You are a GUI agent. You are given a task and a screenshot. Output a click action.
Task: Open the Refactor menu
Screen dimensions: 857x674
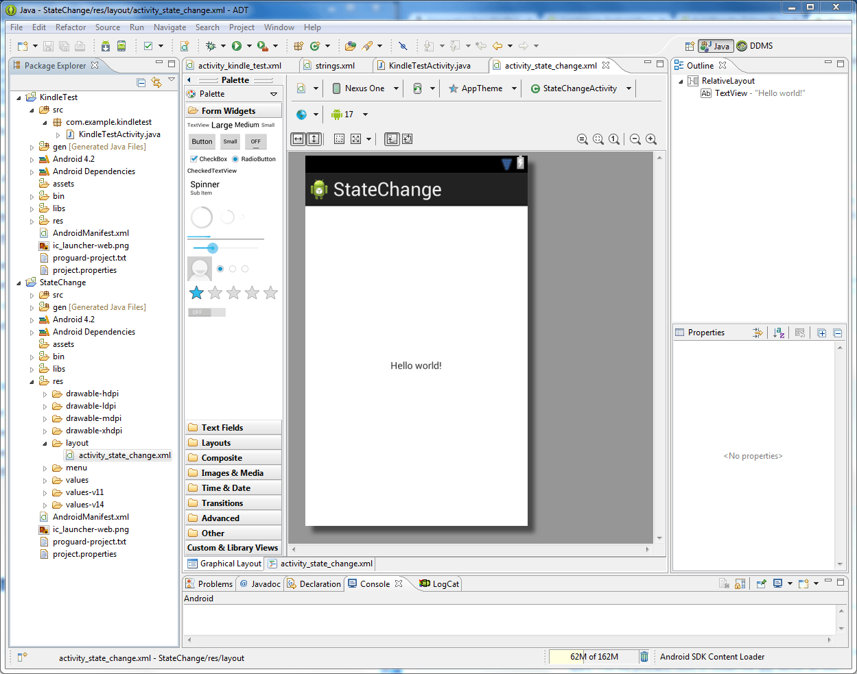pyautogui.click(x=71, y=27)
